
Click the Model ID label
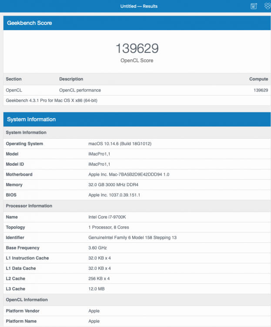pyautogui.click(x=15, y=164)
